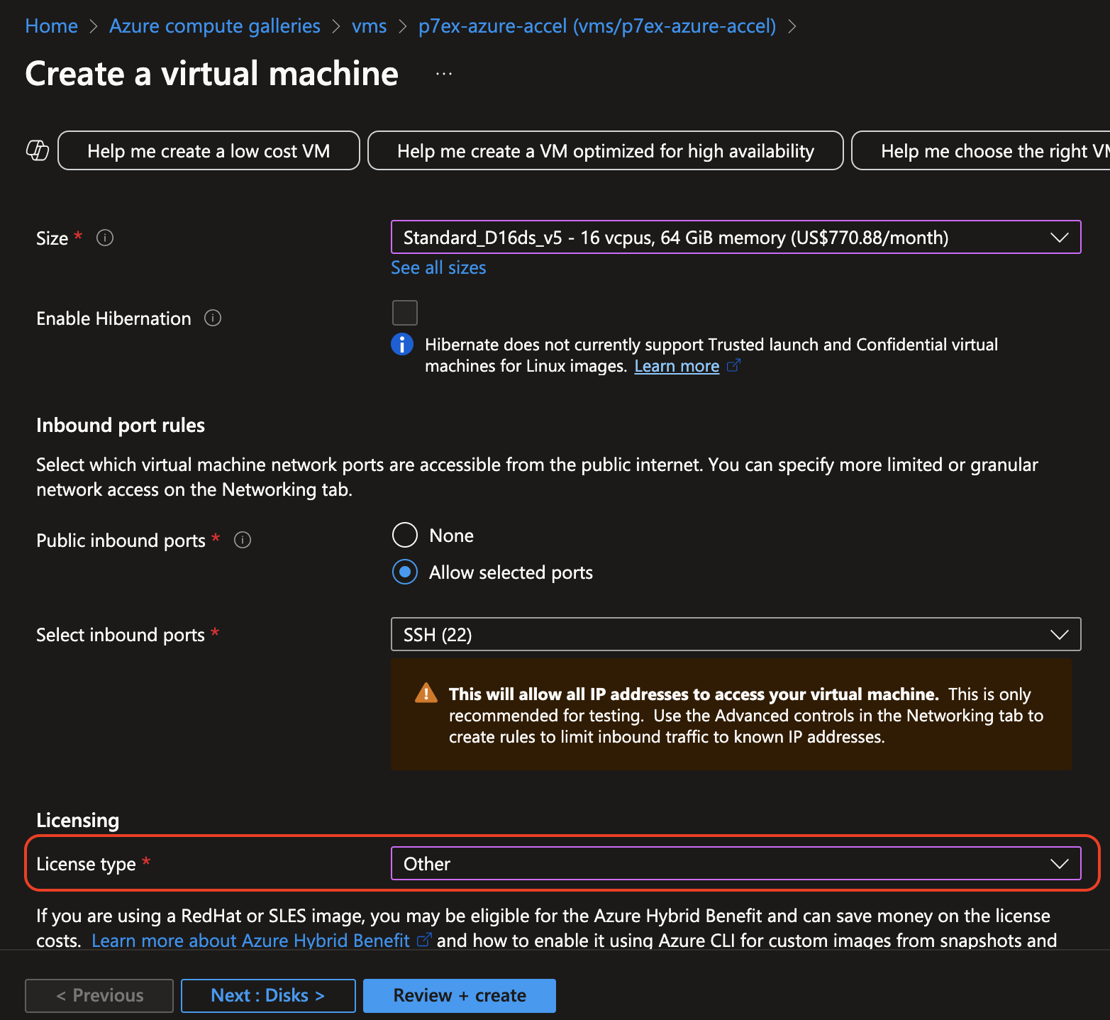
Task: Go to Home in the breadcrumb
Action: click(51, 26)
